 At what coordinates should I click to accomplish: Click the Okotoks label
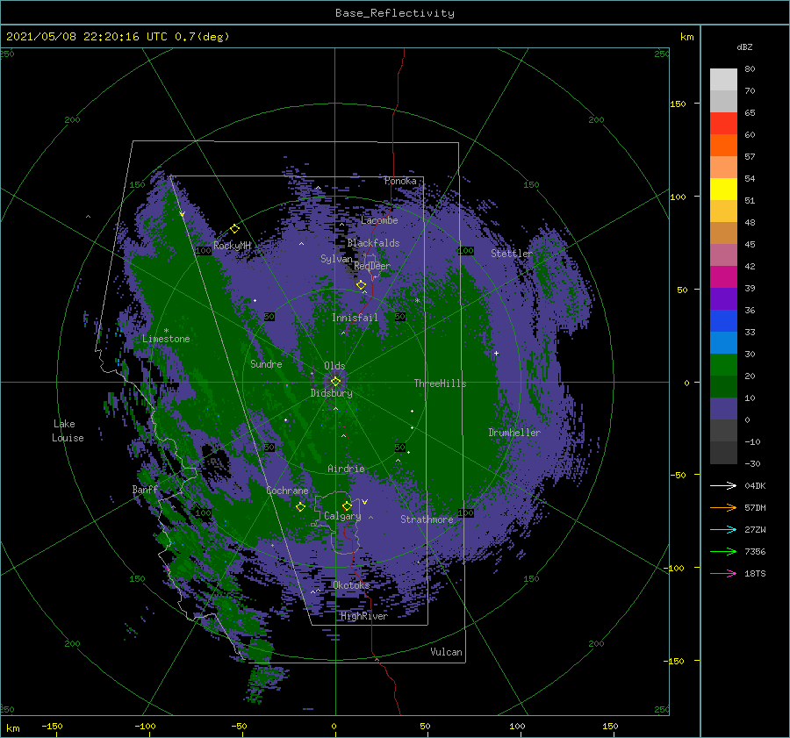[351, 585]
